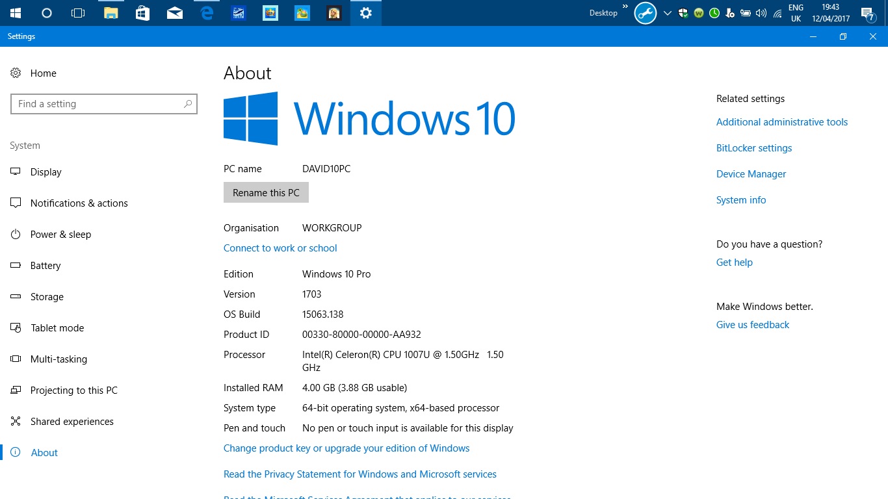This screenshot has height=499, width=888.
Task: Open the USB device gear tray icon
Action: pos(730,13)
